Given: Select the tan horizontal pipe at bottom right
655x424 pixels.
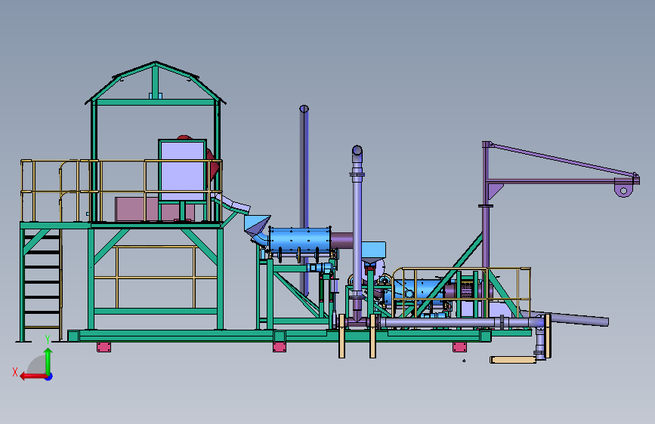Looking at the screenshot, I should coord(513,360).
